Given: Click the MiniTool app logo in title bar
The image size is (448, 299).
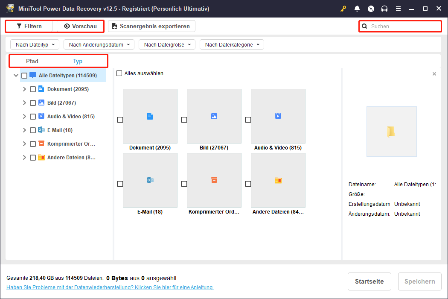Looking at the screenshot, I should pos(10,8).
